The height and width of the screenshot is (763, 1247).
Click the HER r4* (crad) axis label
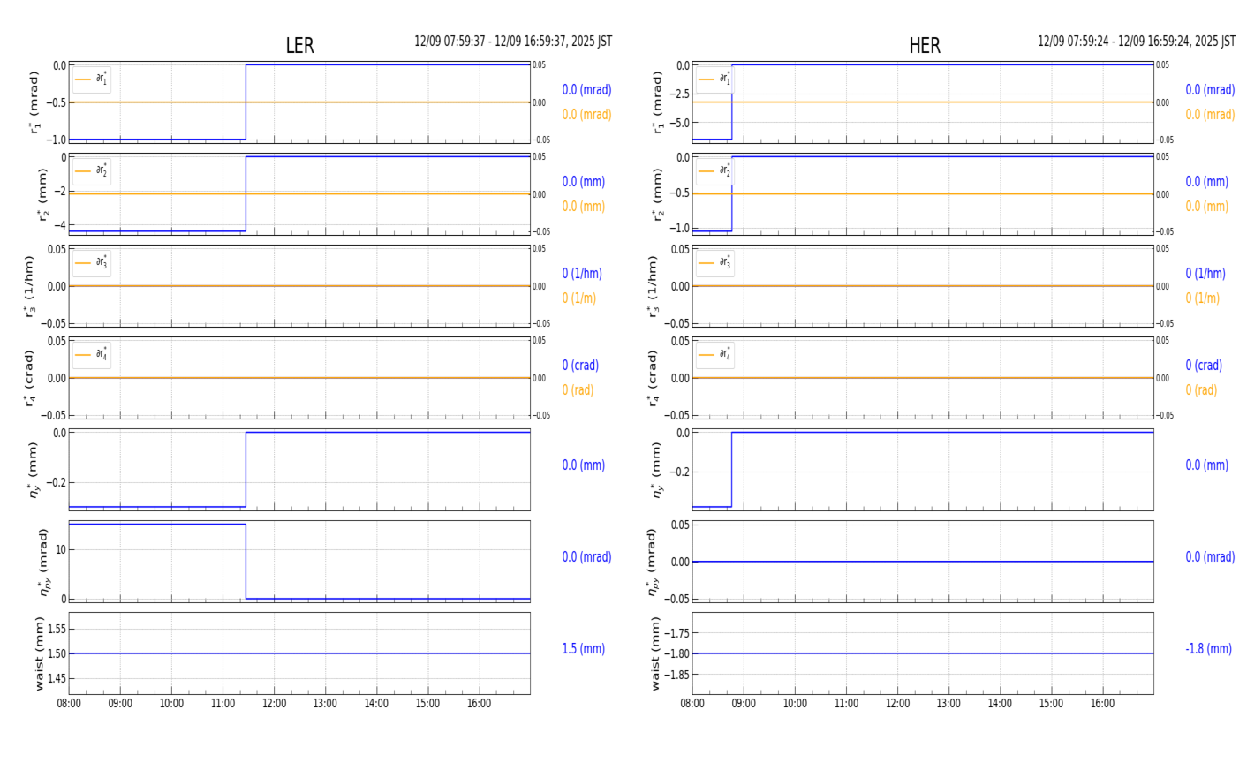[653, 378]
